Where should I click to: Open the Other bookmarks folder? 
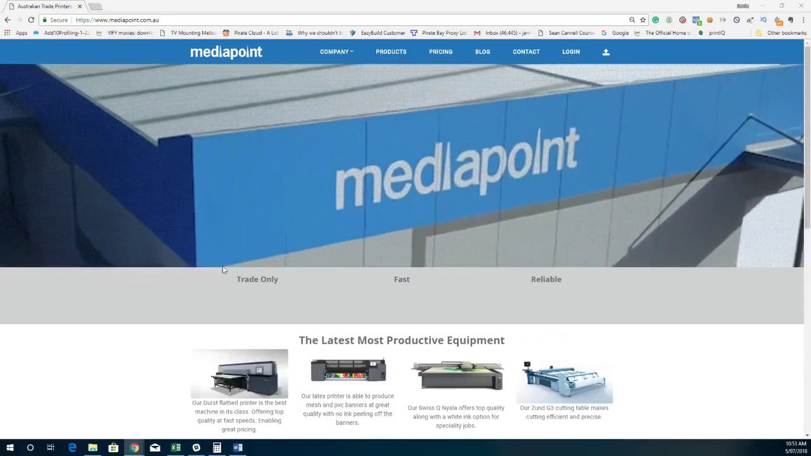pyautogui.click(x=781, y=33)
